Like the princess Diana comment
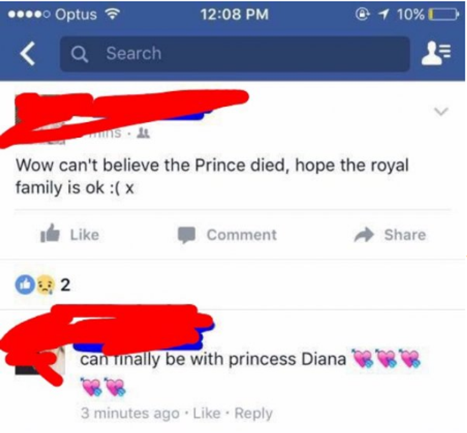467x433 pixels. pos(207,413)
